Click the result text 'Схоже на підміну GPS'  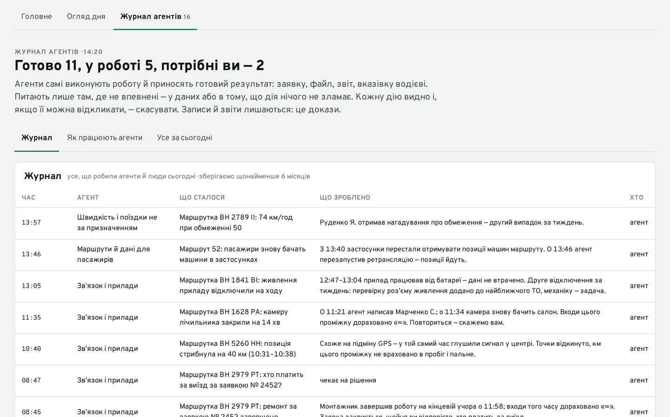pyautogui.click(x=460, y=349)
